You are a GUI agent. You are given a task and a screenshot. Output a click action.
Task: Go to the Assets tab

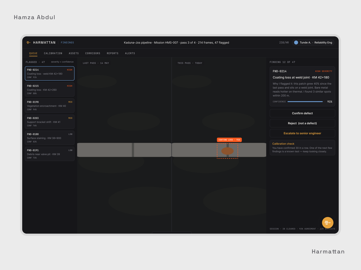[74, 53]
